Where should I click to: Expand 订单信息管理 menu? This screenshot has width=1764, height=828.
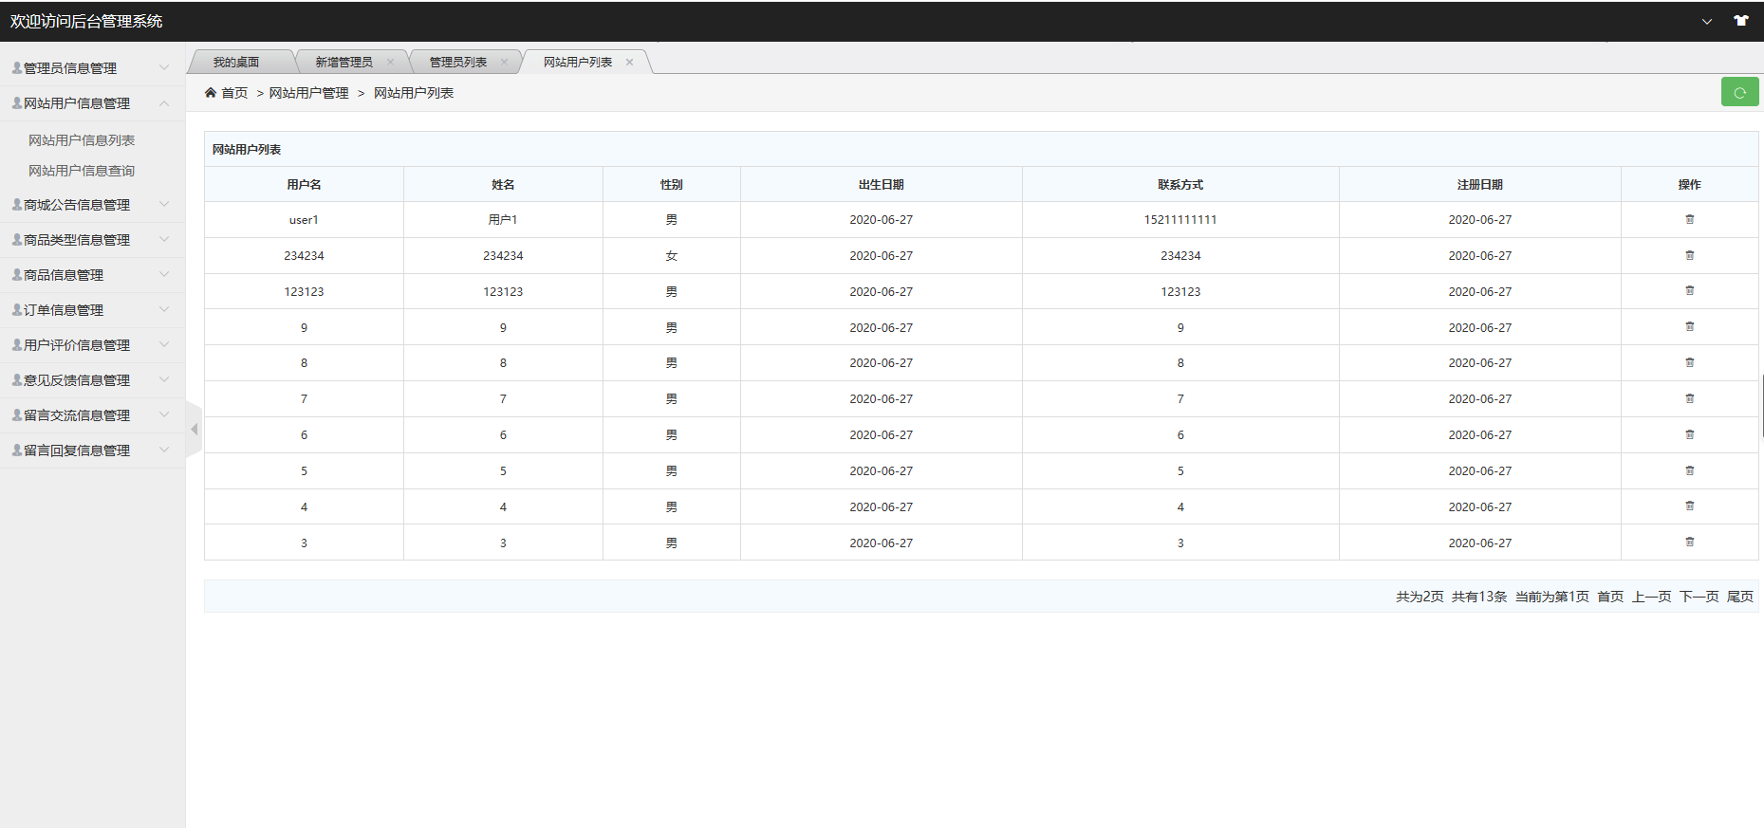(x=92, y=310)
